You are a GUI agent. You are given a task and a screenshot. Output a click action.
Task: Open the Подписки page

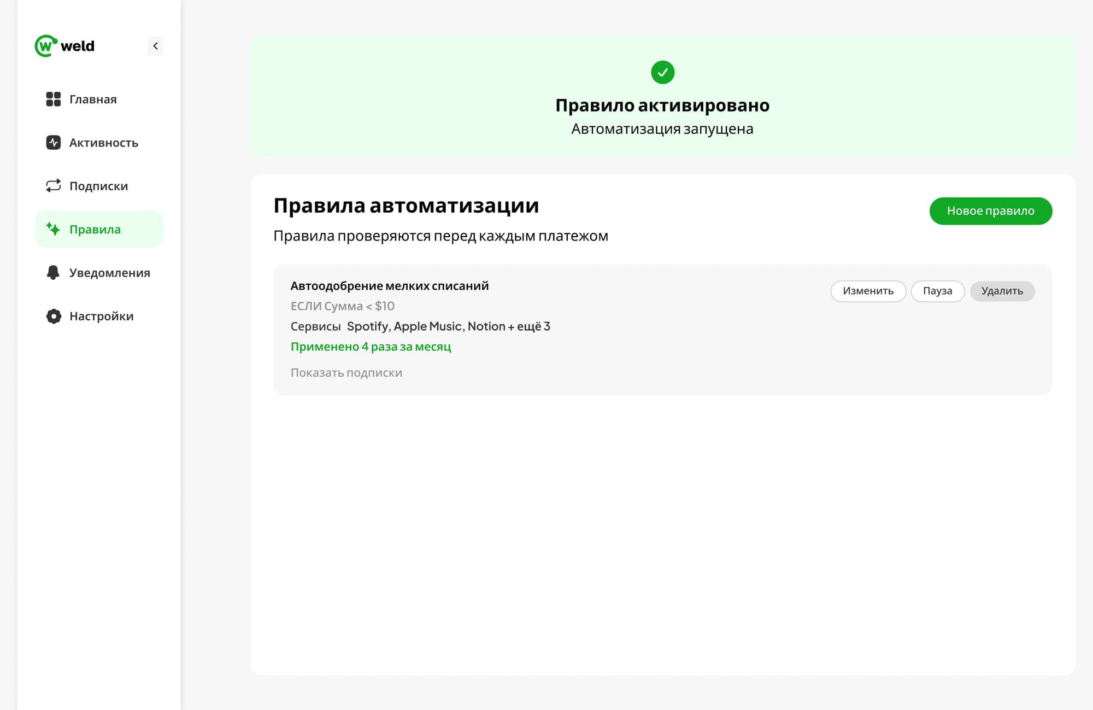(99, 186)
